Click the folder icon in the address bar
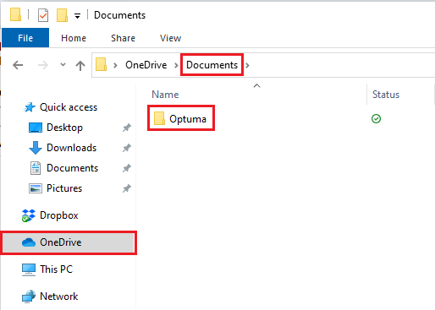This screenshot has width=435, height=310. click(101, 64)
